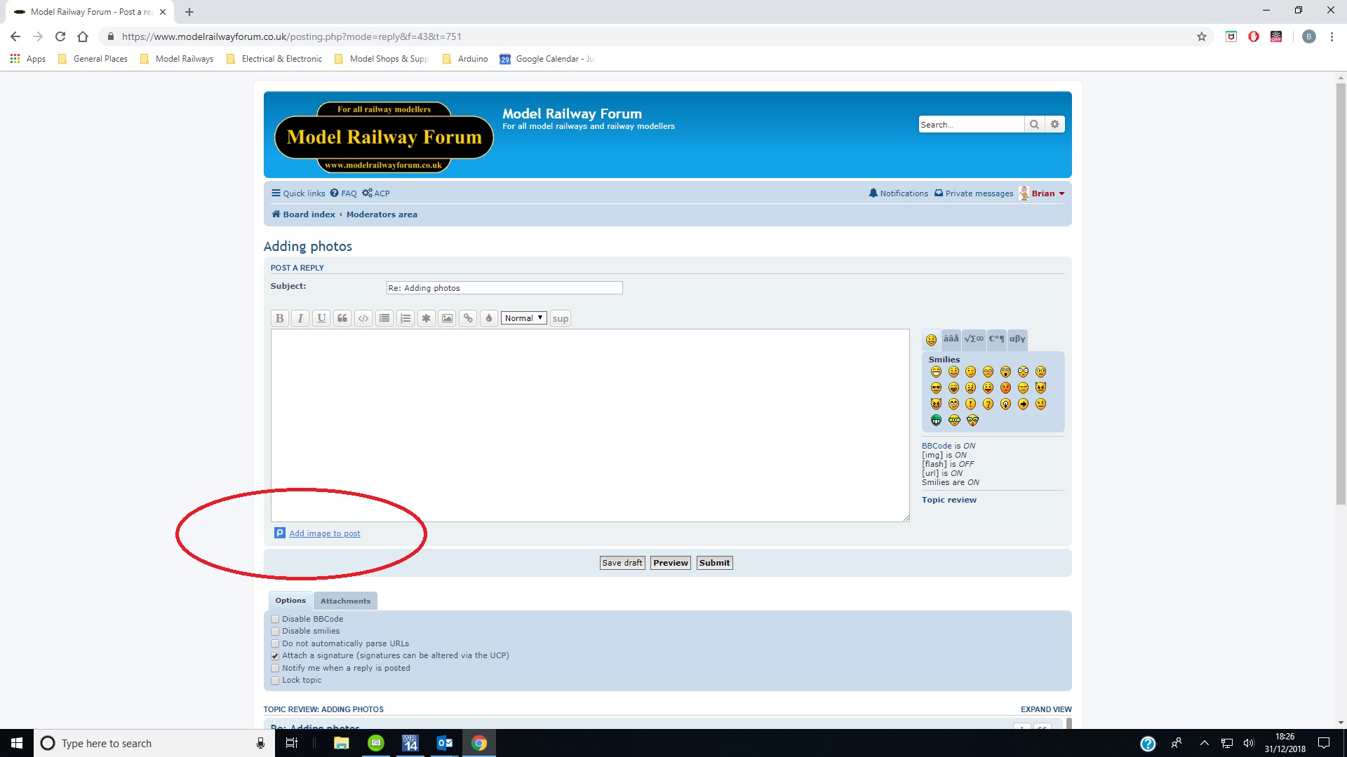The height and width of the screenshot is (757, 1347).
Task: Open File Explorer from taskbar
Action: click(342, 743)
